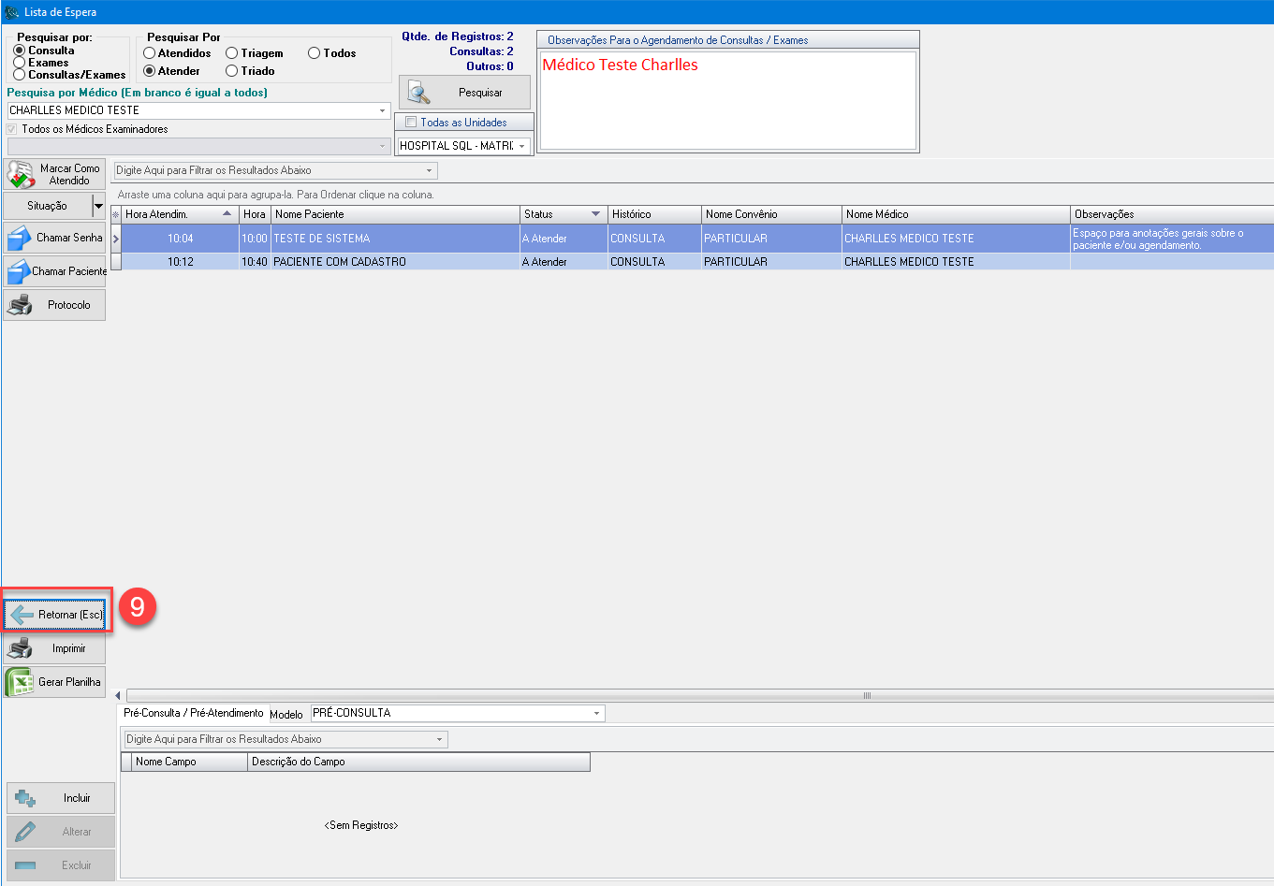Select the Exames radio option
The width and height of the screenshot is (1274, 886).
point(20,63)
